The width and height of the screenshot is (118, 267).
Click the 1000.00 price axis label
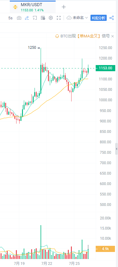105,100
